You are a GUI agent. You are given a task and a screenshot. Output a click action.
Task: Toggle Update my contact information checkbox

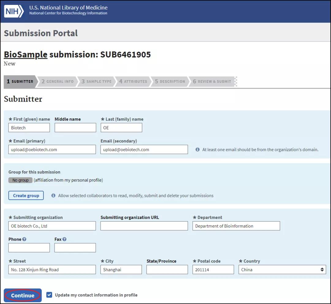pos(49,295)
